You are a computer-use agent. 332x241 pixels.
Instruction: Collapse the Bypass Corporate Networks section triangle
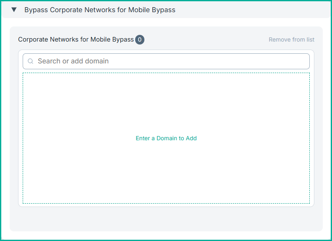(14, 10)
